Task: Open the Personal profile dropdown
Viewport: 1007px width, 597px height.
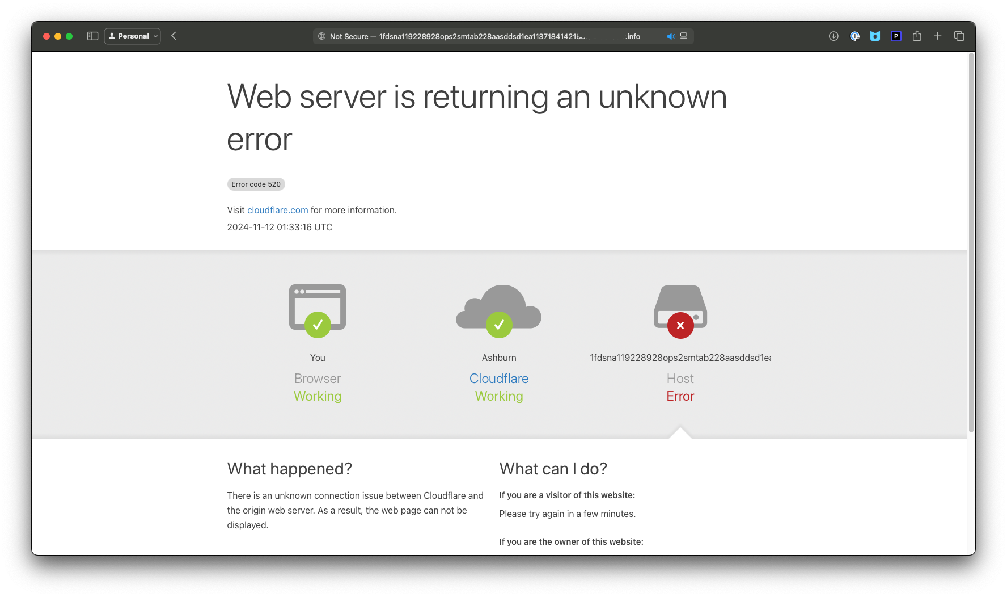Action: (x=133, y=36)
